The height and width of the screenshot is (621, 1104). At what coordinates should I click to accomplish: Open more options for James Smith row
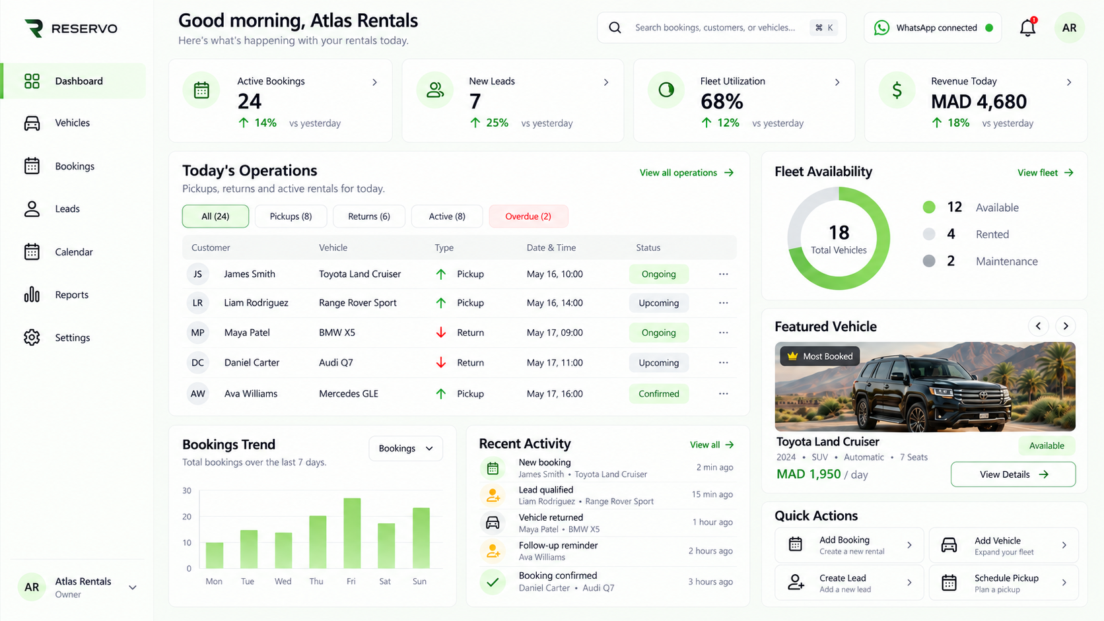(x=723, y=274)
